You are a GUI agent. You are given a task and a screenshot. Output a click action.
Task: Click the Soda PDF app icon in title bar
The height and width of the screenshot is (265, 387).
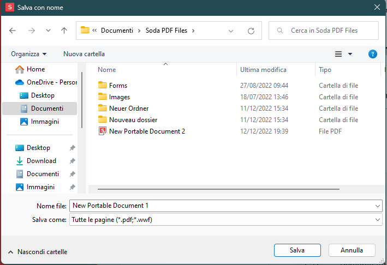click(x=10, y=7)
